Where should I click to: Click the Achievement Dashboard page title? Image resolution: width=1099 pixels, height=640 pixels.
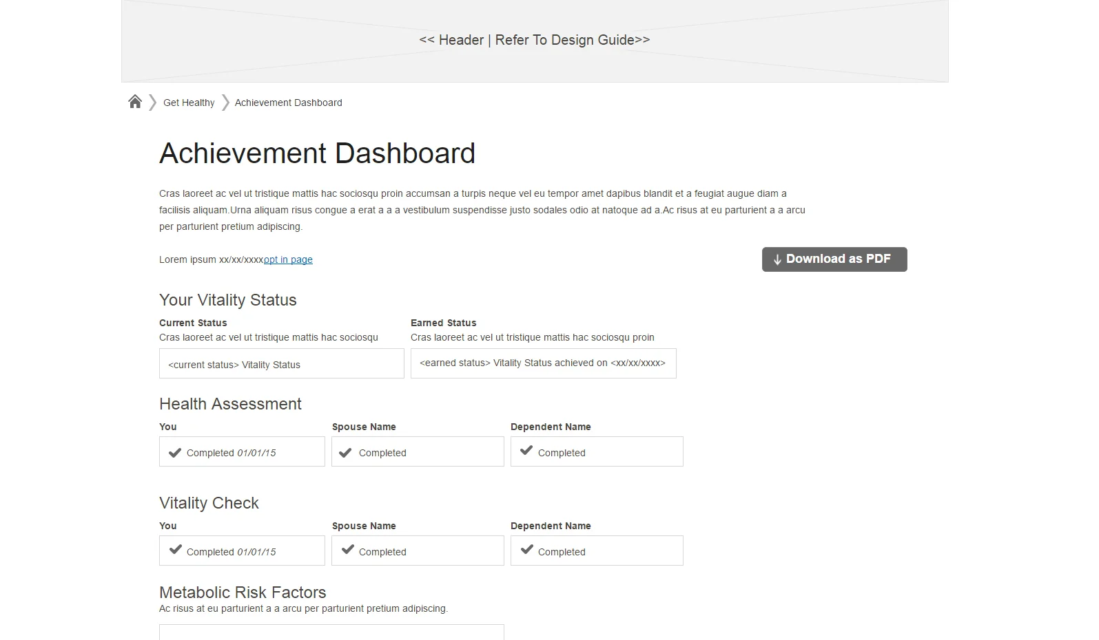(317, 153)
